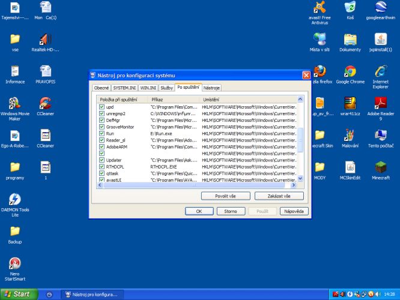Open the Služby tab
The height and width of the screenshot is (300, 400).
click(166, 88)
